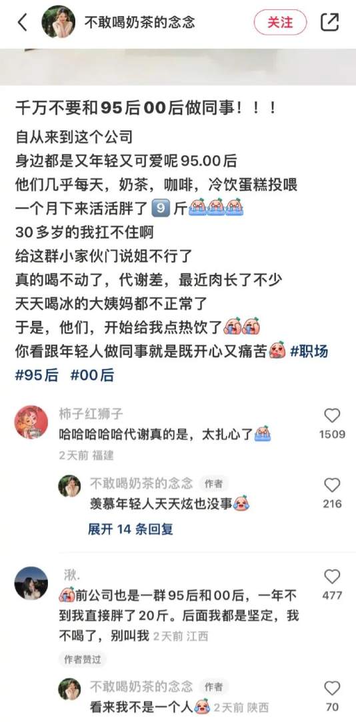This screenshot has height=722, width=356.
Task: Tap the 柿子红狮子 username
Action: point(91,414)
